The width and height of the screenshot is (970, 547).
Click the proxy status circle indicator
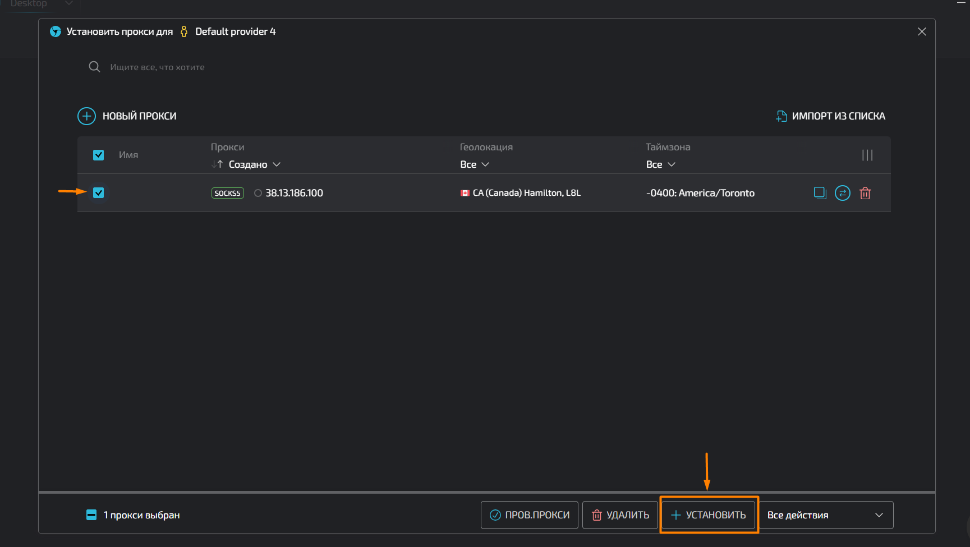(258, 193)
